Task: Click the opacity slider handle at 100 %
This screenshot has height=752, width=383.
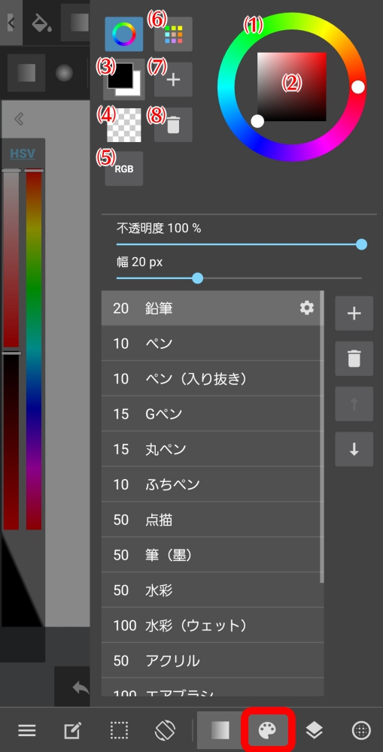Action: [x=362, y=244]
